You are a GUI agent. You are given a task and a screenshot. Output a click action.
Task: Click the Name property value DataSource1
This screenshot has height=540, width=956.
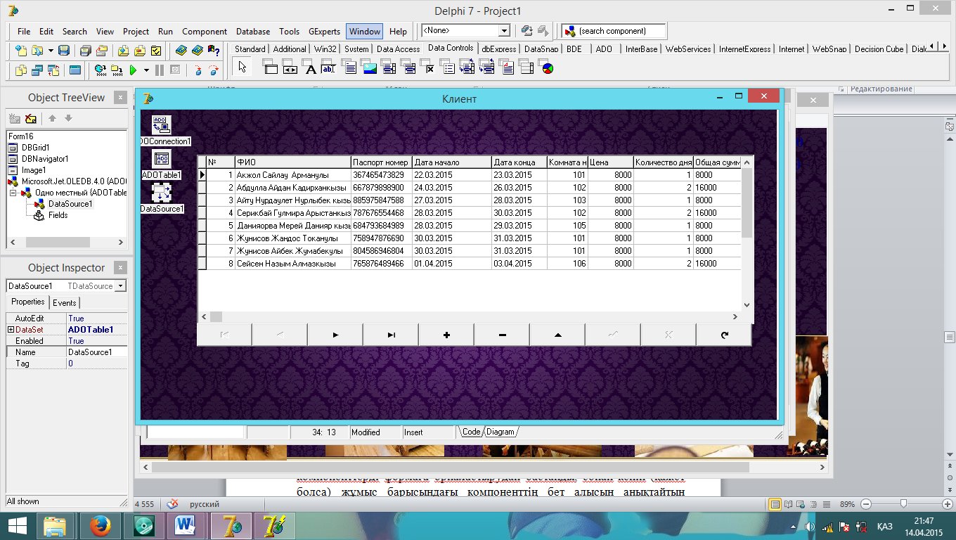click(x=97, y=352)
